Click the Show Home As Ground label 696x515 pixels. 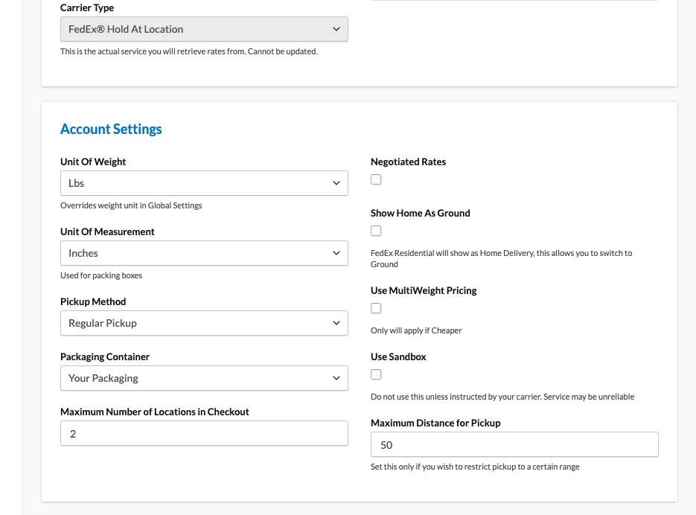click(x=420, y=213)
